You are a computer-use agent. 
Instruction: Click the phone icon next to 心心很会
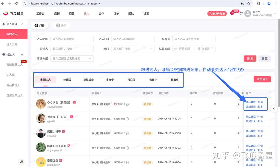[74, 102]
